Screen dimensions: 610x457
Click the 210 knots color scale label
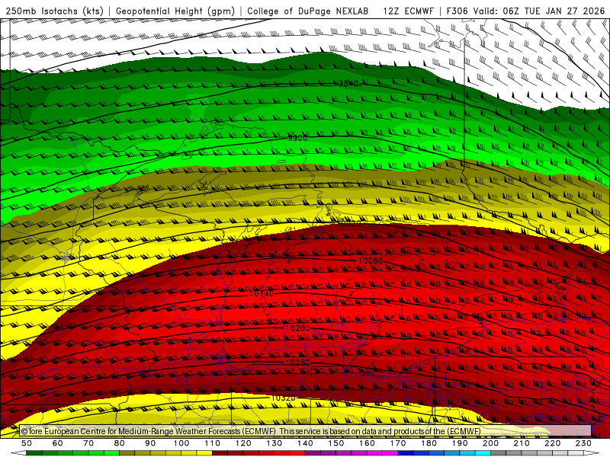click(x=522, y=443)
